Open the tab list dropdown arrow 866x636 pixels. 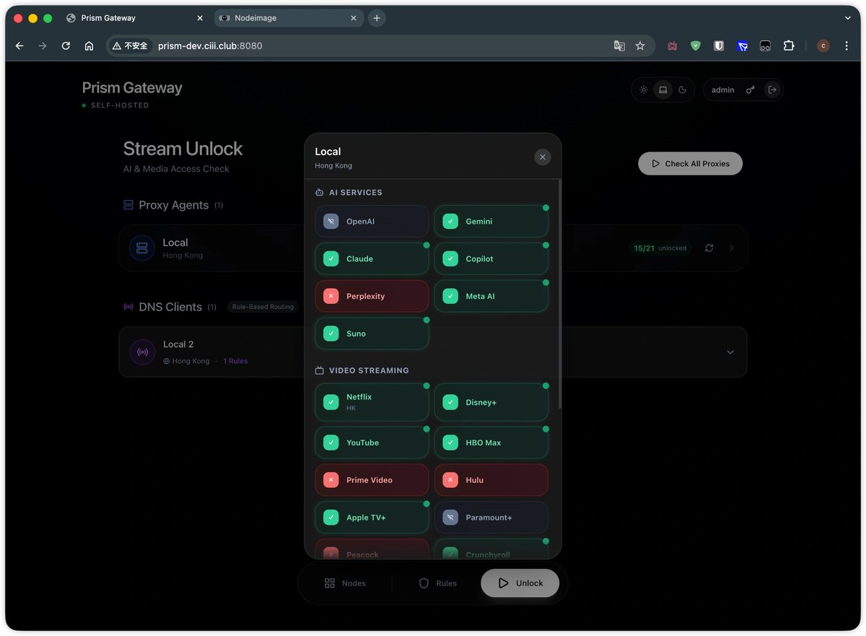[848, 17]
